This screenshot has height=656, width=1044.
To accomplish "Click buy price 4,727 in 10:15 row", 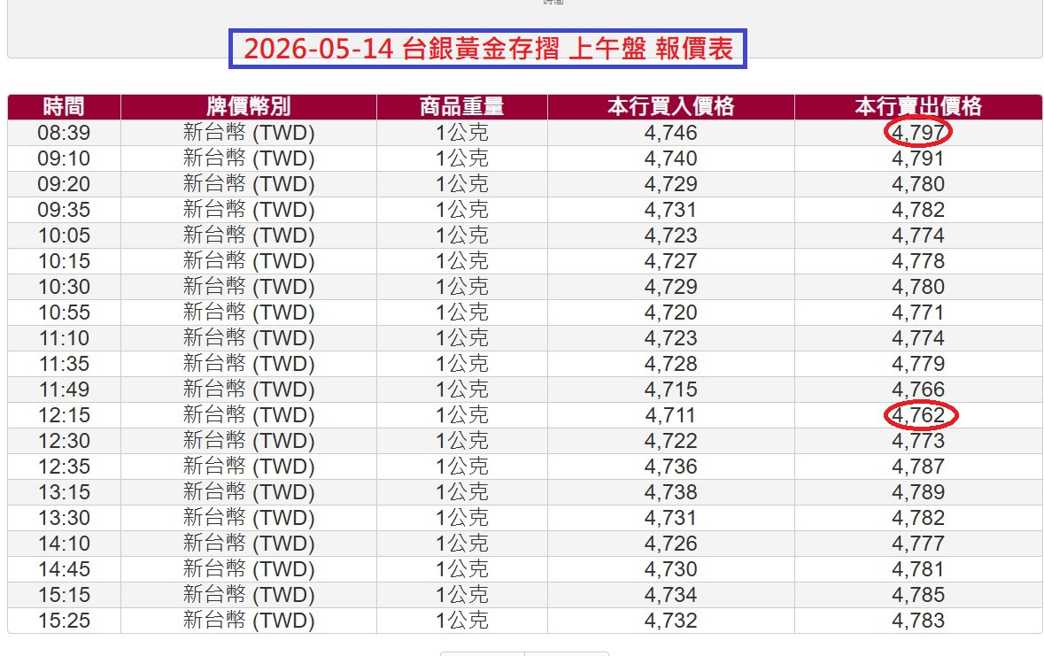I will point(671,261).
